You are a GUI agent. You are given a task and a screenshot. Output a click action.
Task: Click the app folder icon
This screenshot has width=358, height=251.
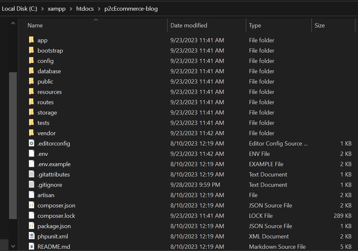tap(31, 40)
